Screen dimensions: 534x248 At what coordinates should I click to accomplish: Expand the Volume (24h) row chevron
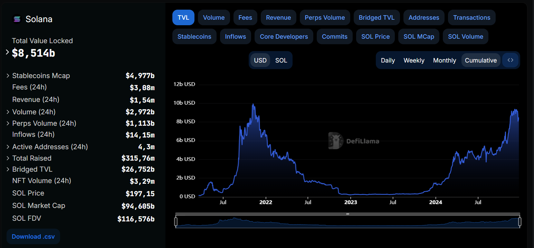click(x=8, y=112)
